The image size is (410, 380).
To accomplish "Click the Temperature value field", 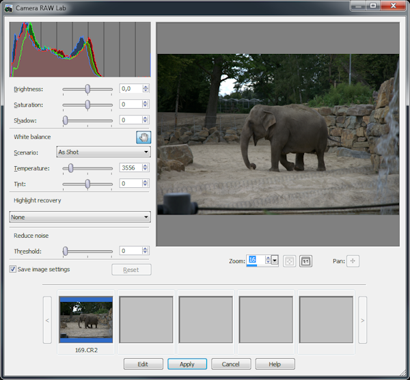I will point(130,168).
